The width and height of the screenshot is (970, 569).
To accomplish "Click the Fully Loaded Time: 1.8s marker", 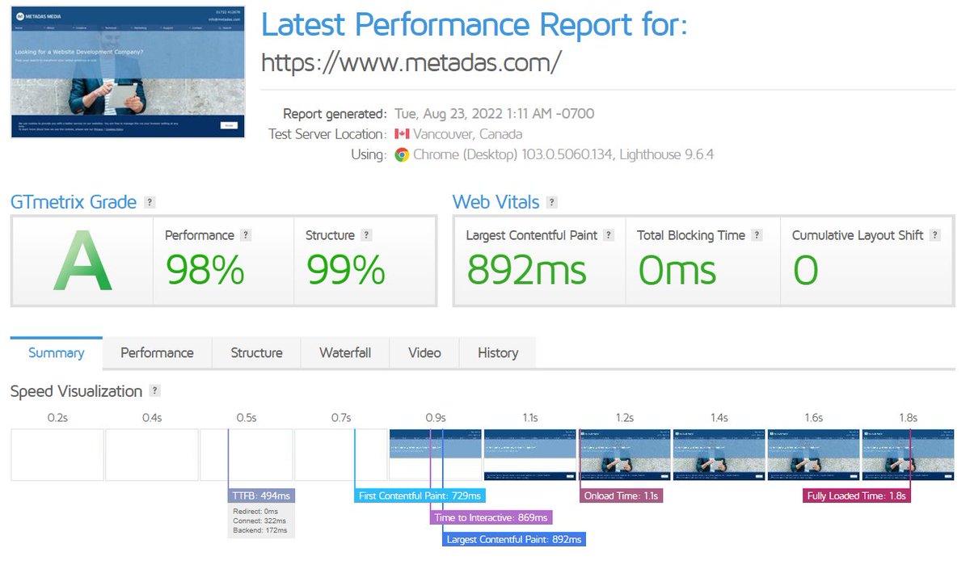I will point(857,495).
